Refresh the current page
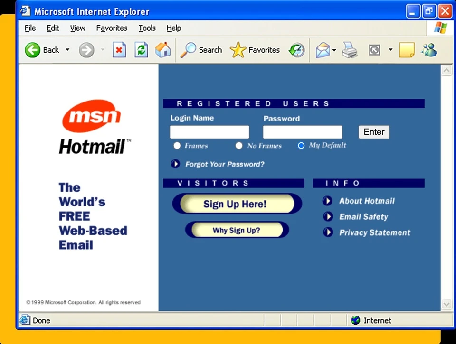The height and width of the screenshot is (344, 456). click(141, 50)
